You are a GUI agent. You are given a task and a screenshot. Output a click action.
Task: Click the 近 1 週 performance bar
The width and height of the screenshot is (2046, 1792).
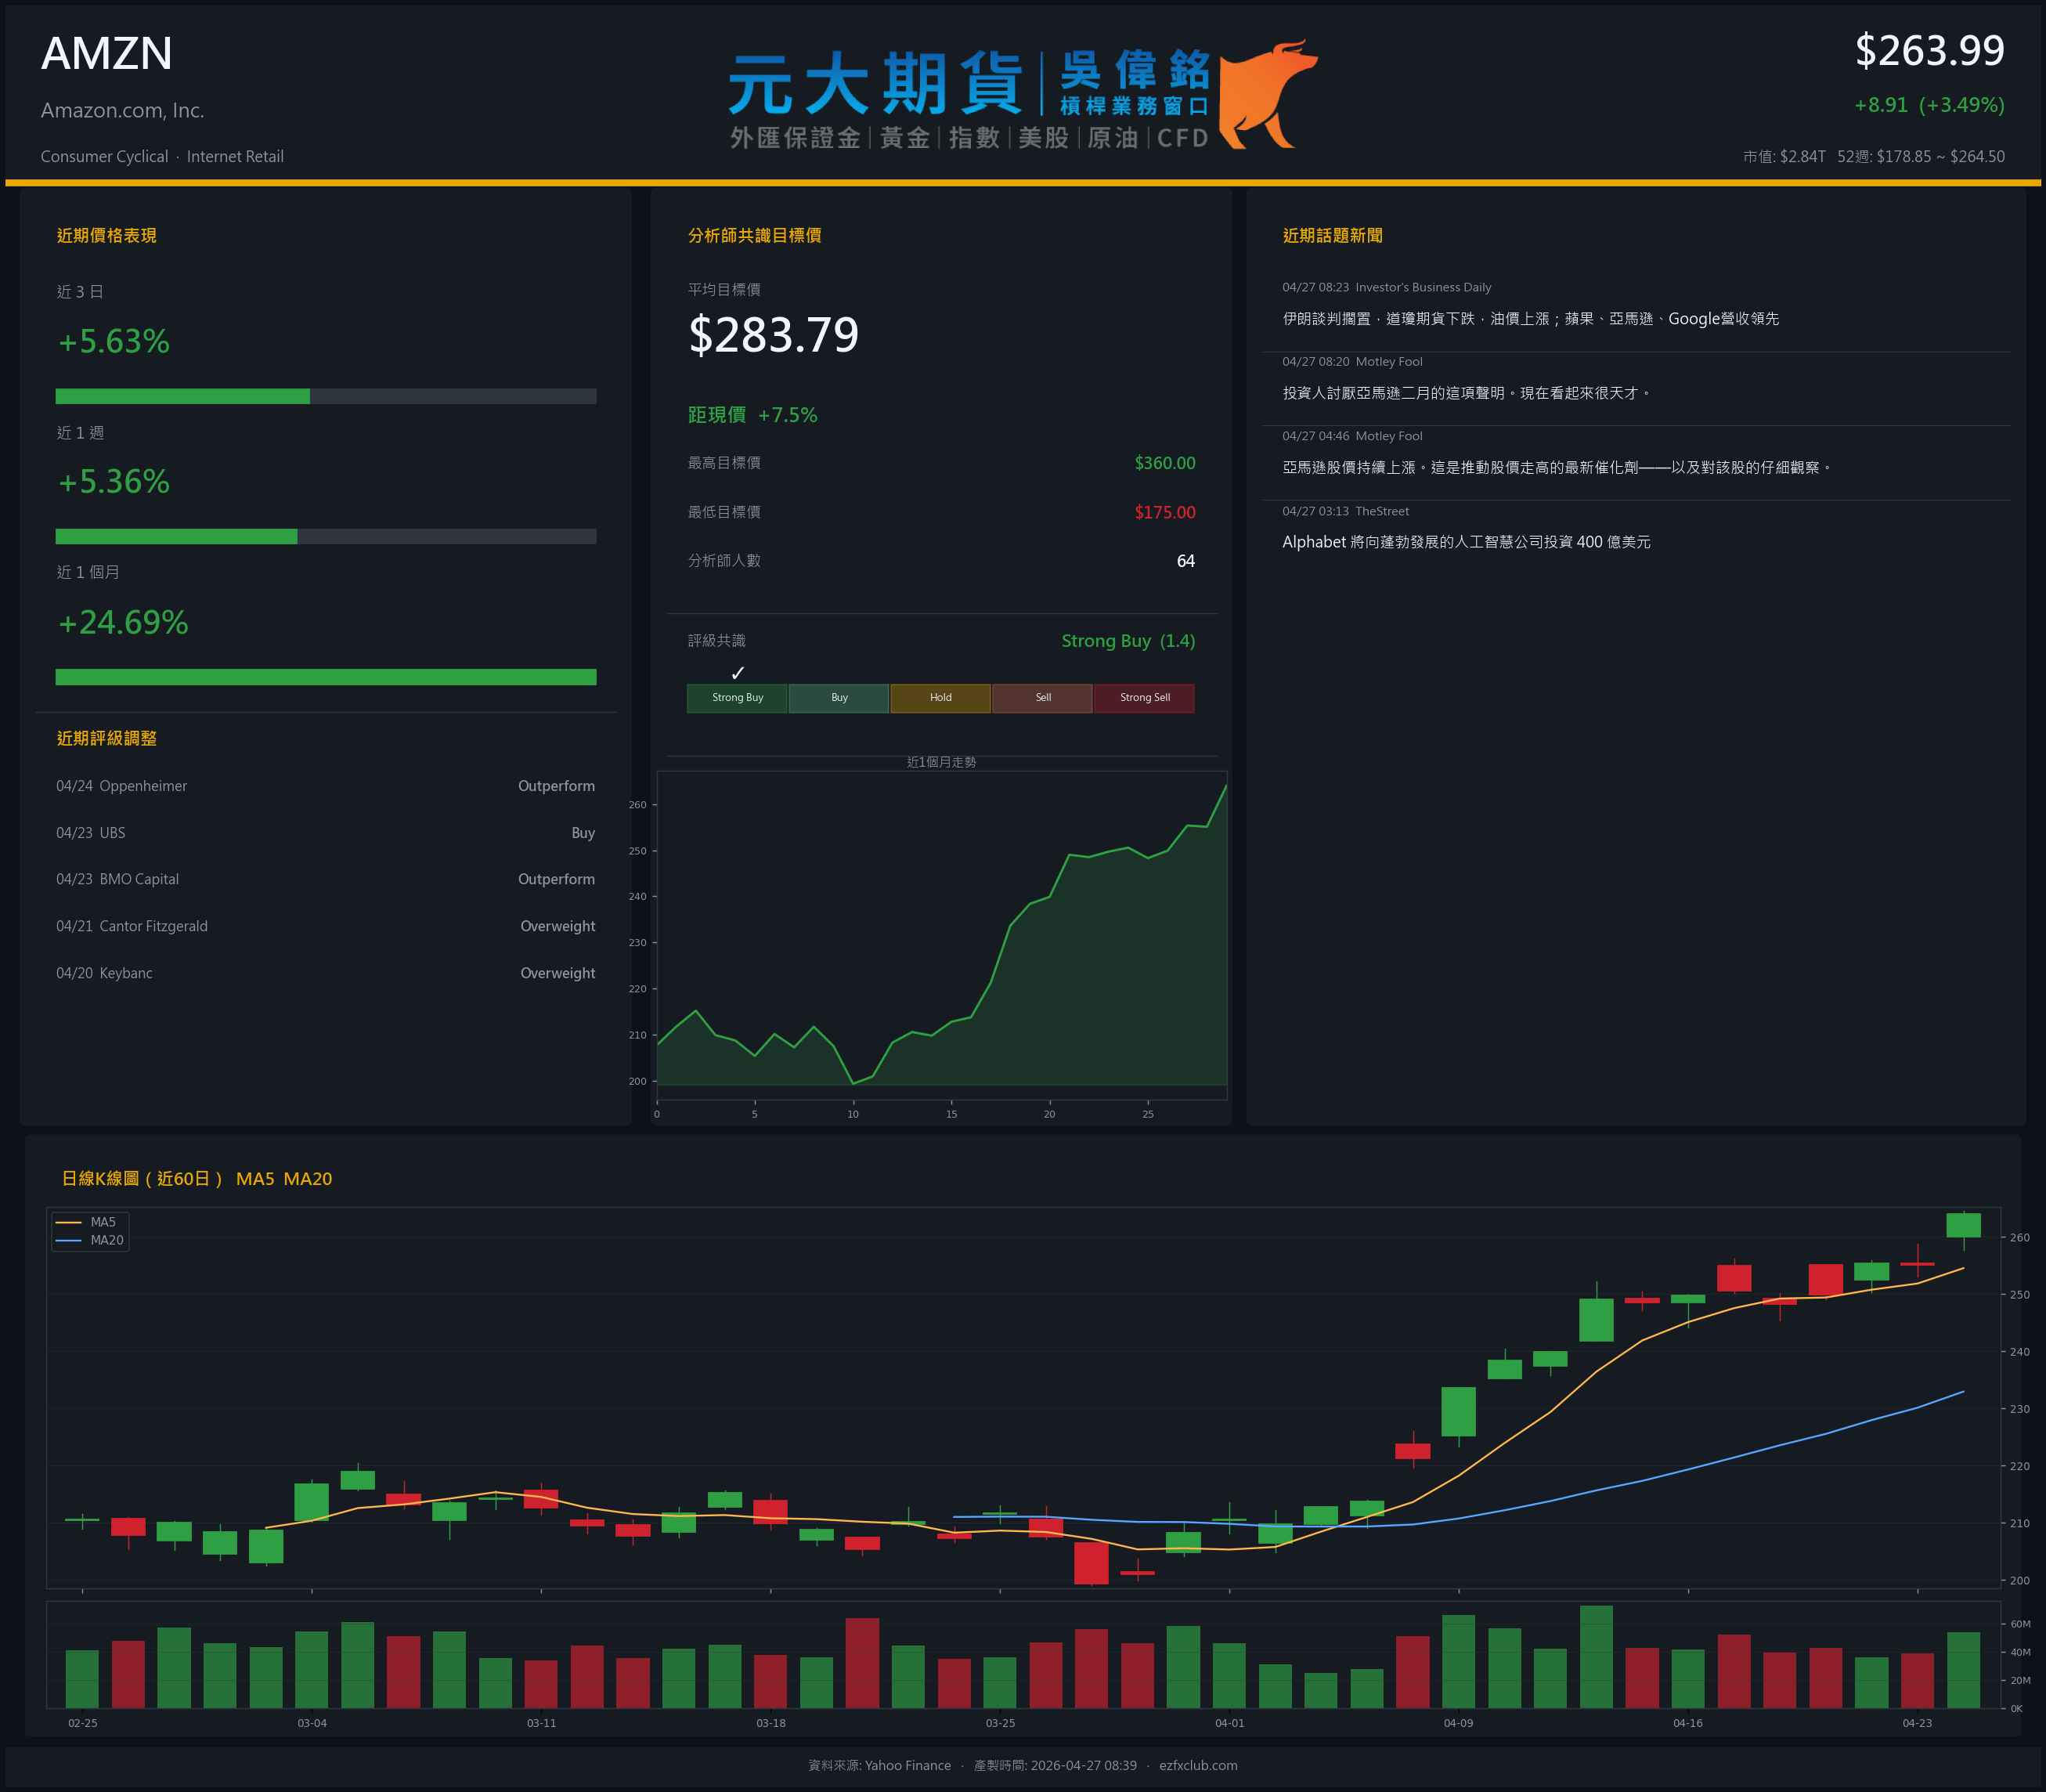click(x=326, y=536)
